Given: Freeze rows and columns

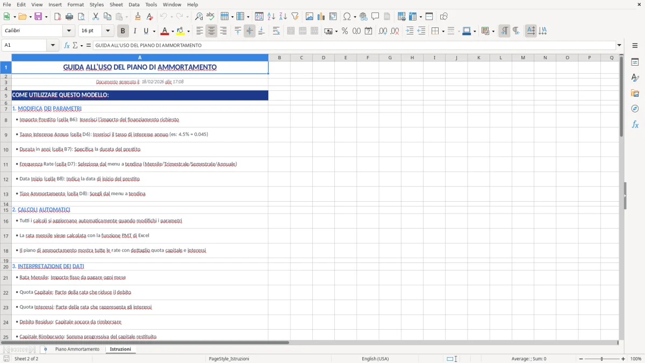Looking at the screenshot, I should point(412,16).
